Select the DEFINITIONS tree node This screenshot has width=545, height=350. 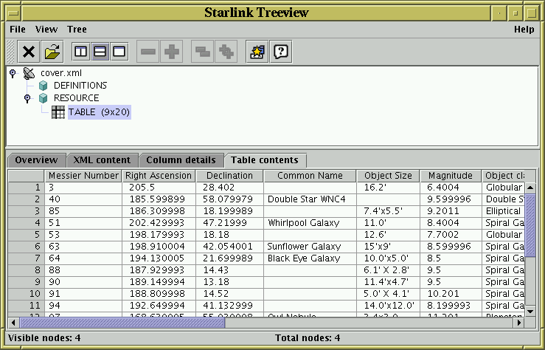80,86
